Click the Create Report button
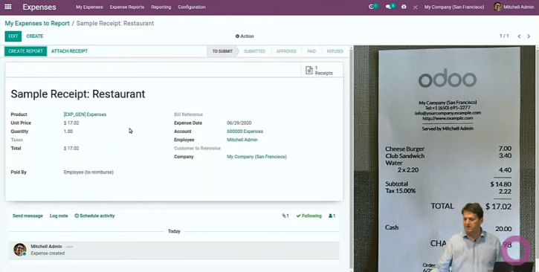The width and height of the screenshot is (539, 272). tap(26, 51)
